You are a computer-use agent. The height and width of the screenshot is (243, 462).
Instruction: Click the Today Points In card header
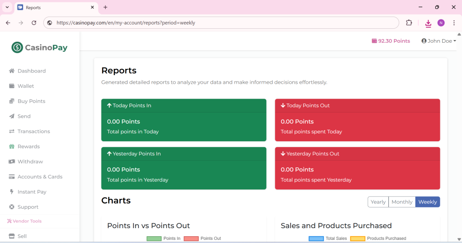(184, 105)
